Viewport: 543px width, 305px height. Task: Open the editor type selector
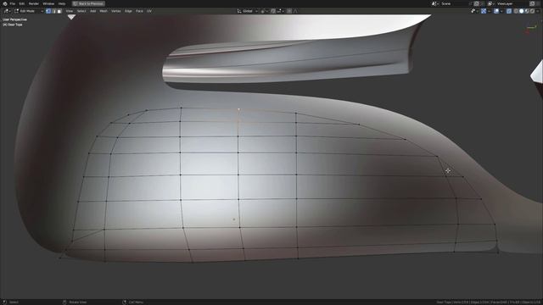(7, 11)
